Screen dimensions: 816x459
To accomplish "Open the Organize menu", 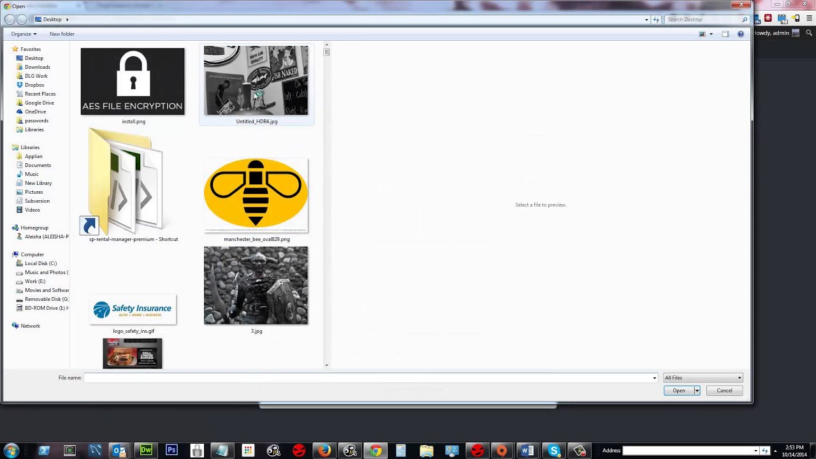I will [x=24, y=34].
